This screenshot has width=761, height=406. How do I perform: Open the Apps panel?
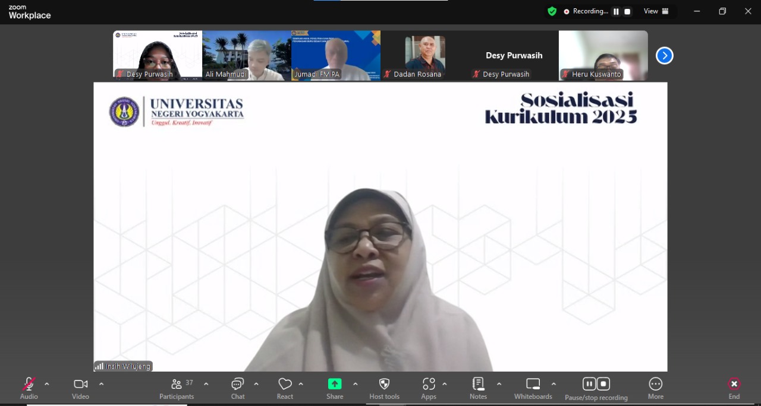coord(429,388)
